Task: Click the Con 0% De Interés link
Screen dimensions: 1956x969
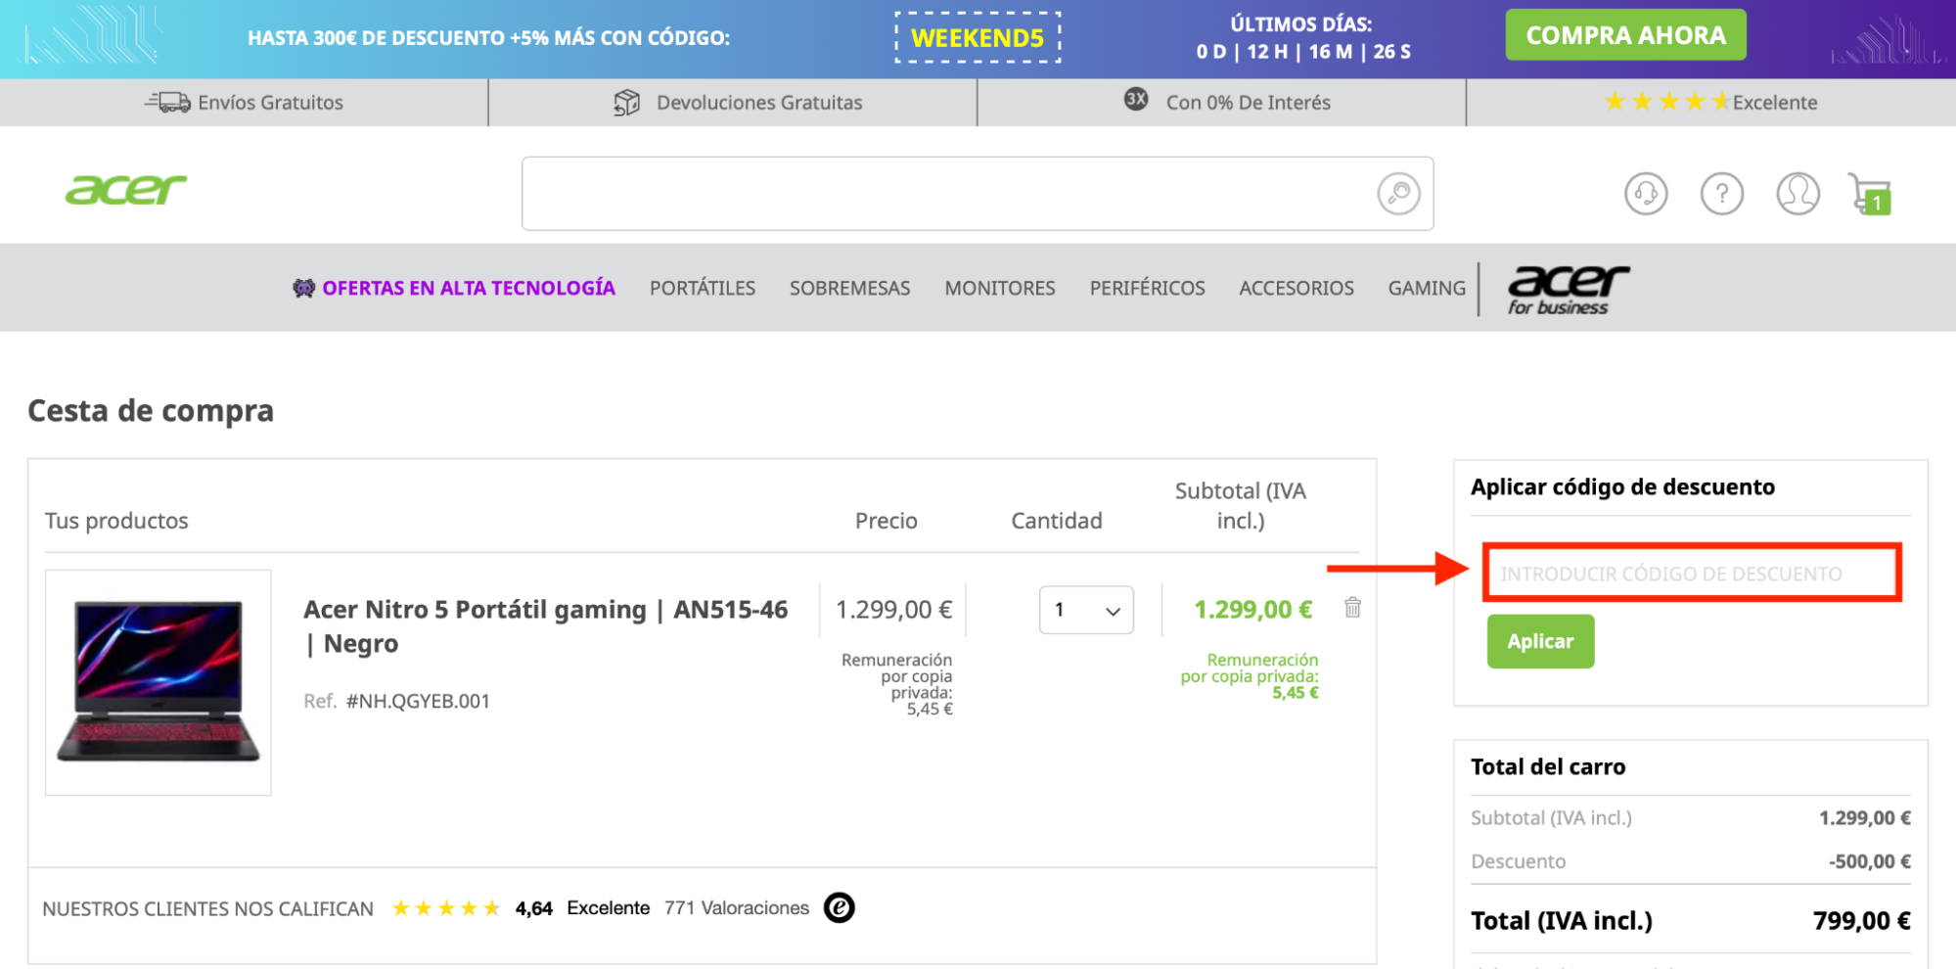Action: click(x=1248, y=103)
